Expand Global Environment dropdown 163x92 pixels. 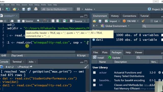[x=115, y=26]
